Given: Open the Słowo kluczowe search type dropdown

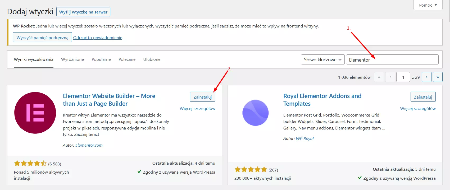Looking at the screenshot, I should 323,60.
